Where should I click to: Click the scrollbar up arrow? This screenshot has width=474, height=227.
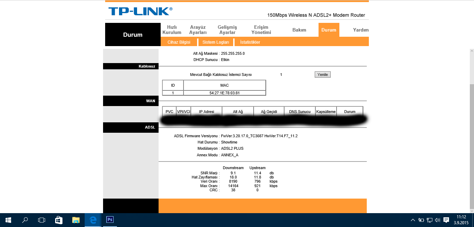472,51
